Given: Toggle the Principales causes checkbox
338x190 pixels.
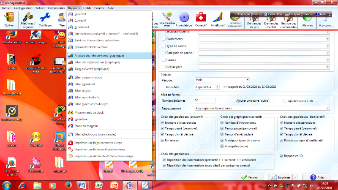Looking at the screenshot, I should tap(222, 146).
